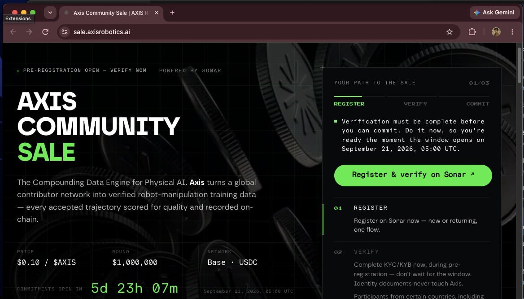Bookmark this page with the star icon

coord(449,32)
